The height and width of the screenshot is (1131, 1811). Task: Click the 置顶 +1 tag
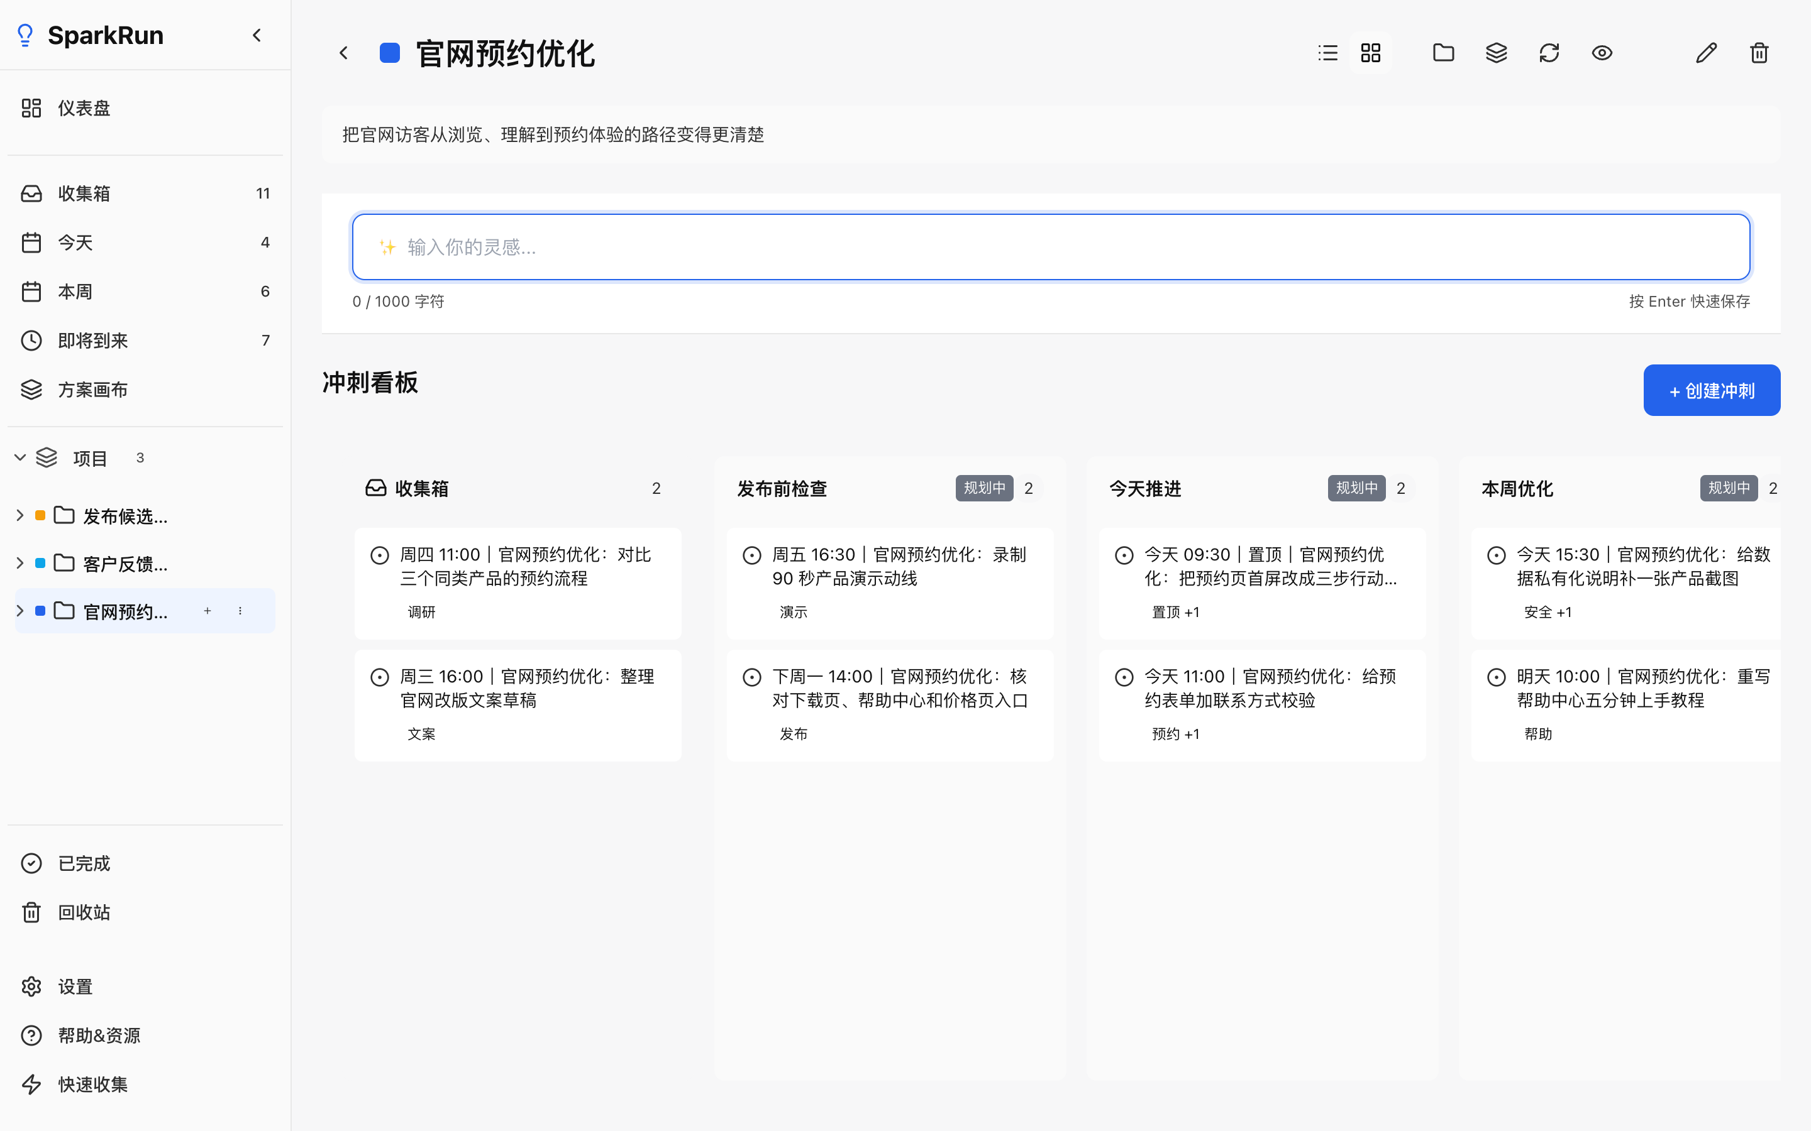pos(1176,612)
